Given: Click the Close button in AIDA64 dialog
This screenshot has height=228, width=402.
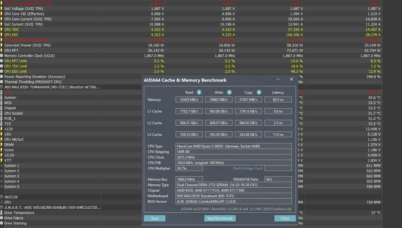Looking at the screenshot, I should (285, 218).
